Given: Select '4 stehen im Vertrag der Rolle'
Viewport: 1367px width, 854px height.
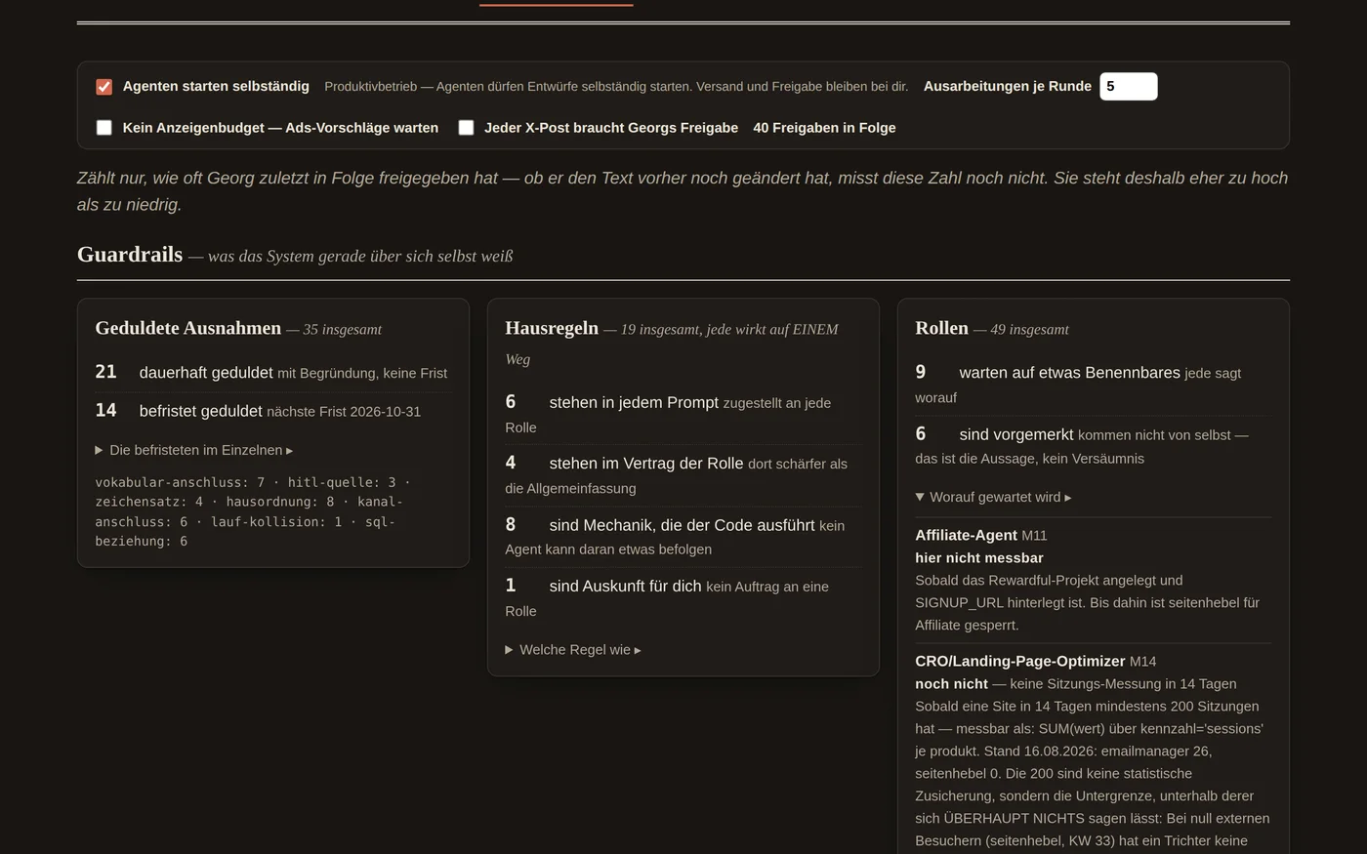Looking at the screenshot, I should coord(683,475).
